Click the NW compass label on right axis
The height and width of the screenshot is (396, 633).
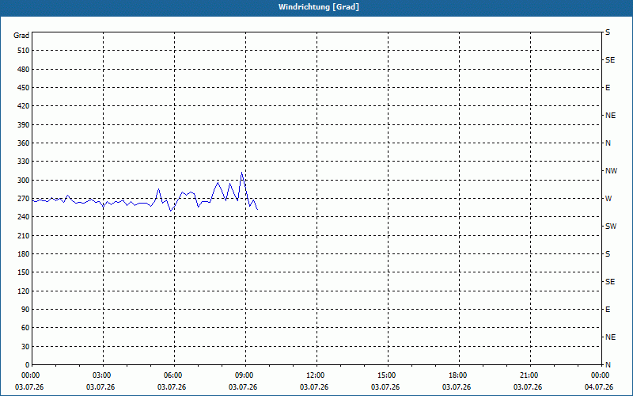tap(611, 171)
